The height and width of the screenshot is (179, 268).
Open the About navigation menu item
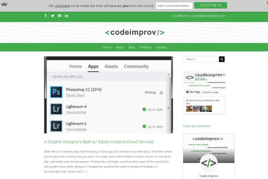[x=120, y=47]
